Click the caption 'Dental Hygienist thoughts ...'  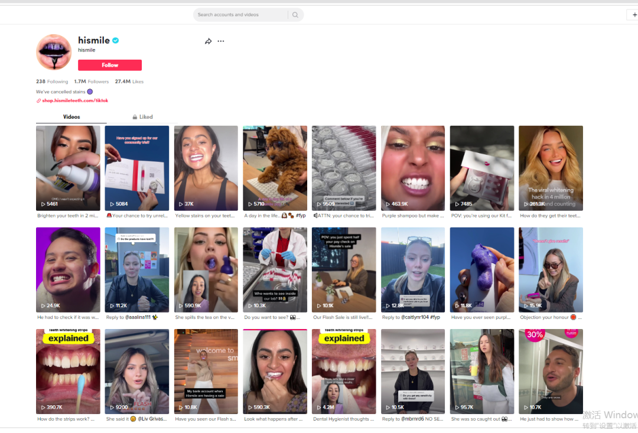pyautogui.click(x=343, y=419)
